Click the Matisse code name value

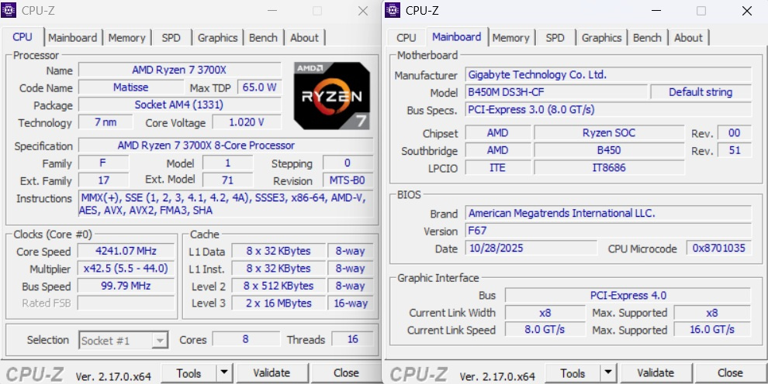pos(131,87)
